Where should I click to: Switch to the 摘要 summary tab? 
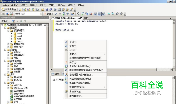pos(86,18)
